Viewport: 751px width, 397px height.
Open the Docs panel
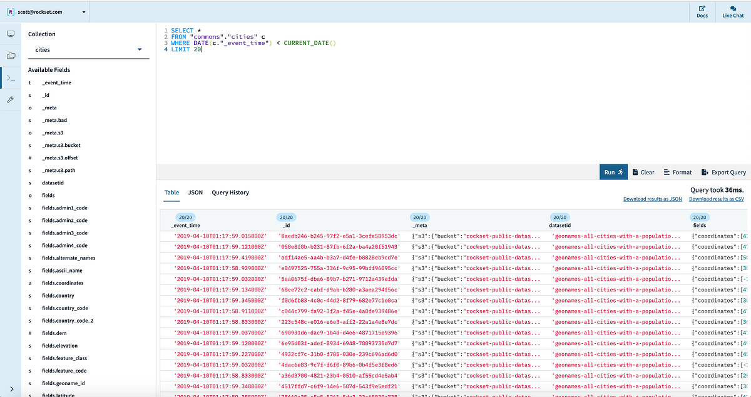click(702, 11)
